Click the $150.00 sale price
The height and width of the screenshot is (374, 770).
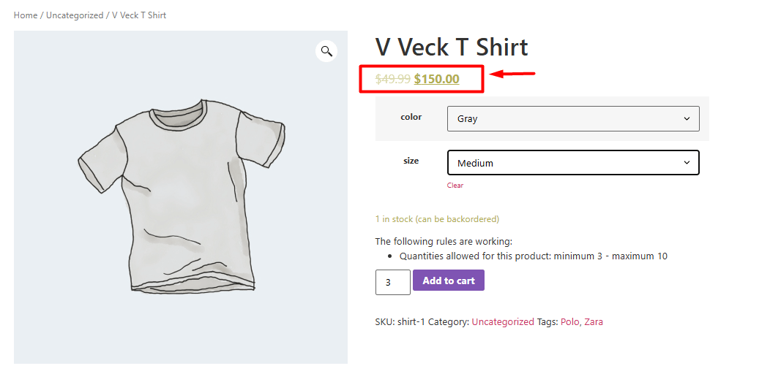coord(436,79)
